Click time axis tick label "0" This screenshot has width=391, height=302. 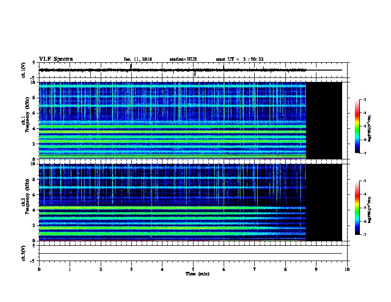(39, 269)
